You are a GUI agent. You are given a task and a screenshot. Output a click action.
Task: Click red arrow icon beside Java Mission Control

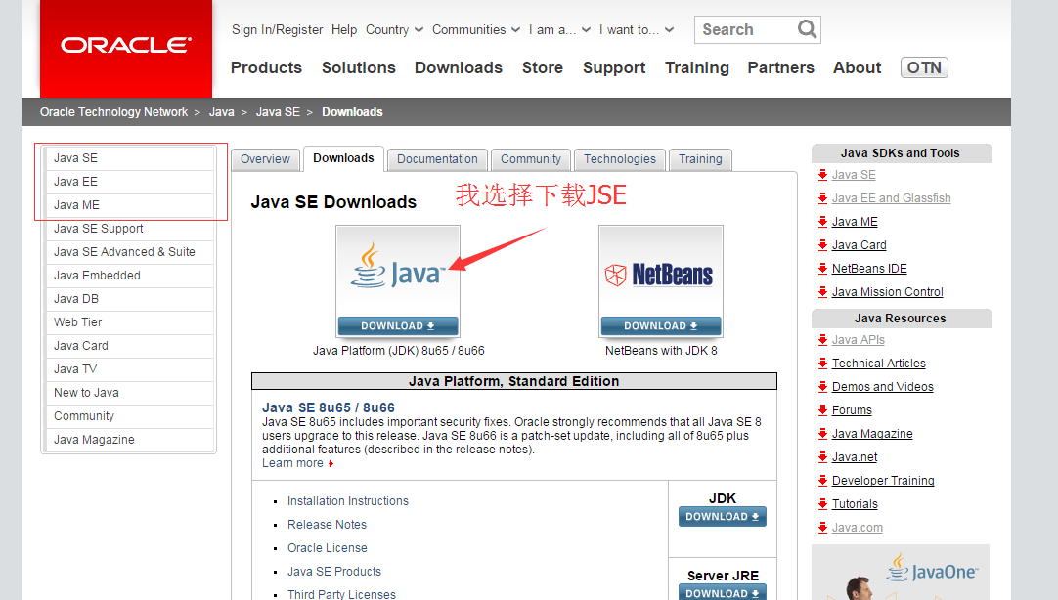(x=822, y=292)
